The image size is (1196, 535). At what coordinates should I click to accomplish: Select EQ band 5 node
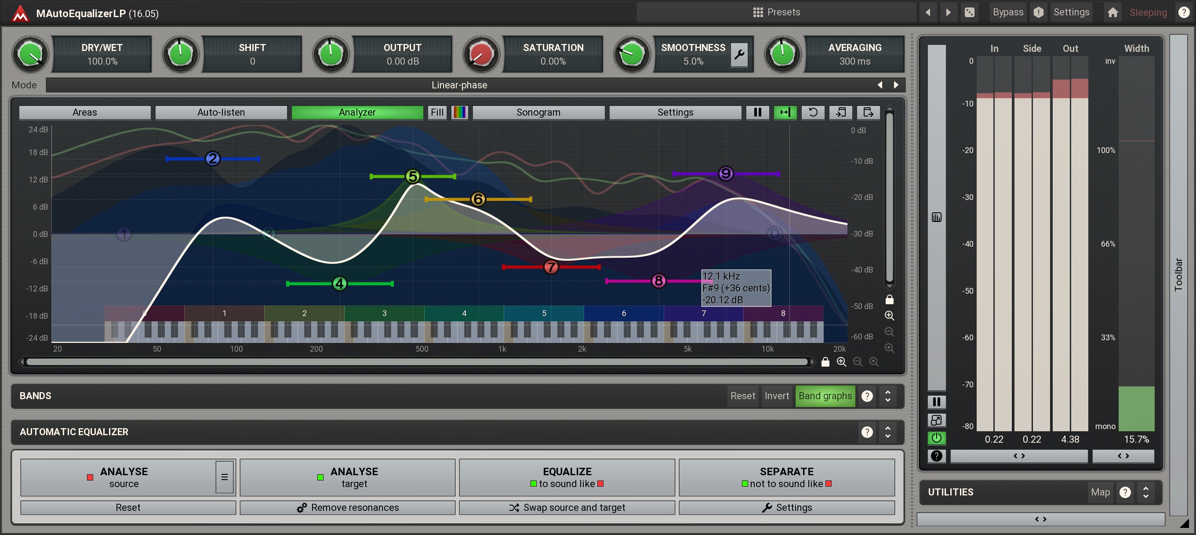point(412,176)
